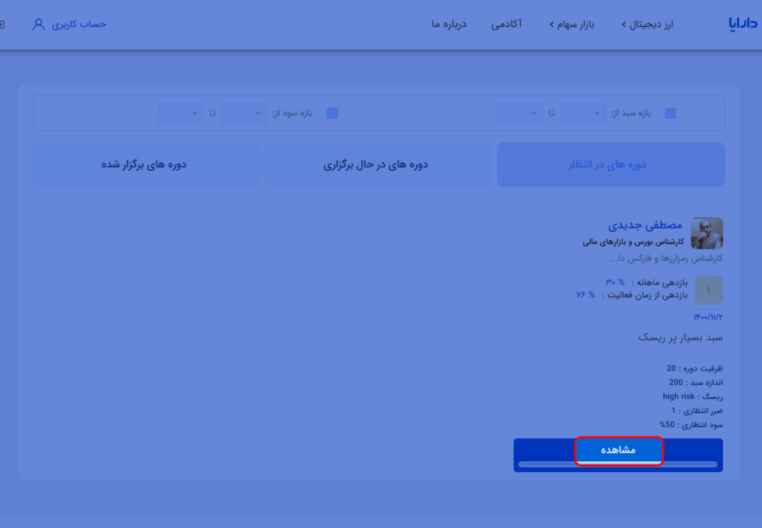Click the rank badge number ۱
This screenshot has height=528, width=762.
click(x=708, y=290)
